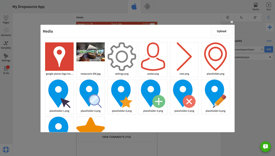Click the My Dropsource App title
Screen dimensions: 275x156
[28, 7]
